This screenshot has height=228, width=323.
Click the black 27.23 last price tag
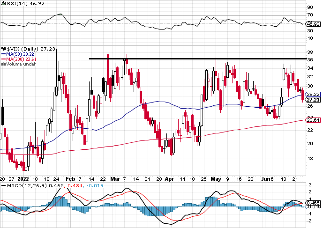[312, 100]
